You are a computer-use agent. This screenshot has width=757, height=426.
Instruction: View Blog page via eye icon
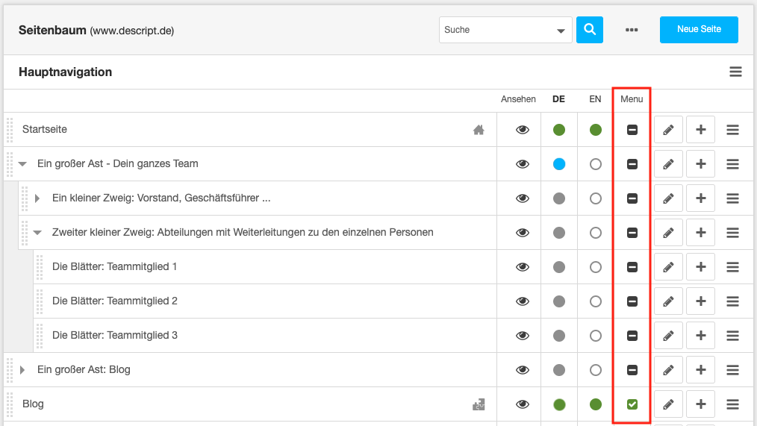point(523,404)
